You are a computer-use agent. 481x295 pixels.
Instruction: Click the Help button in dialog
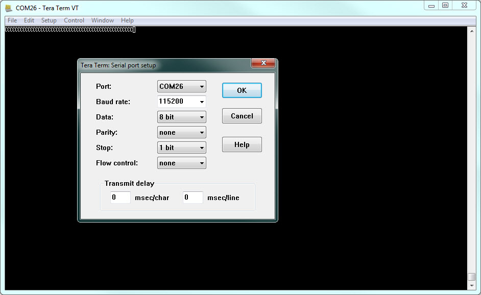click(242, 144)
